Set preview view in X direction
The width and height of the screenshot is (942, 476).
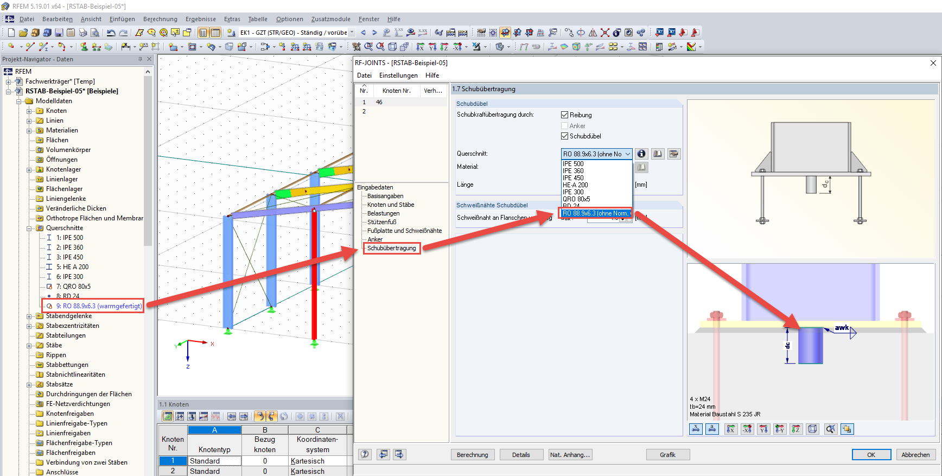coord(731,429)
